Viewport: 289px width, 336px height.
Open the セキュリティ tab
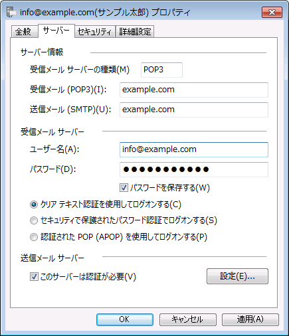point(94,32)
